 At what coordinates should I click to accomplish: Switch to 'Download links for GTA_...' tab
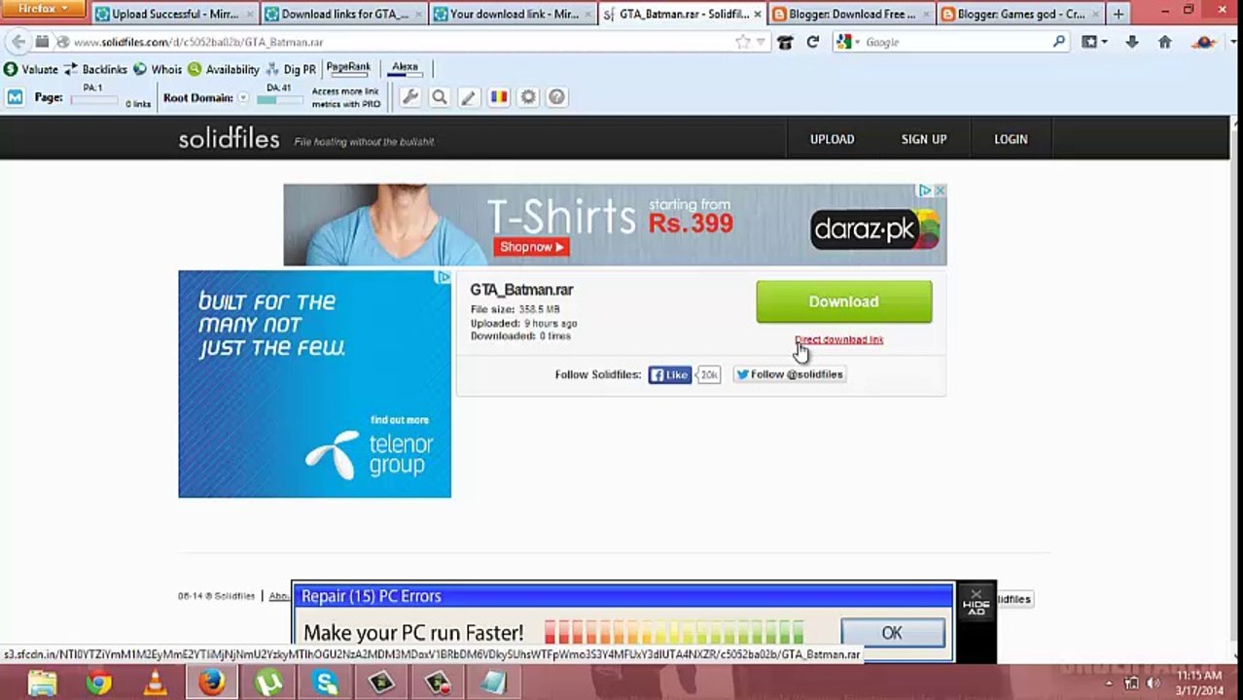click(343, 14)
